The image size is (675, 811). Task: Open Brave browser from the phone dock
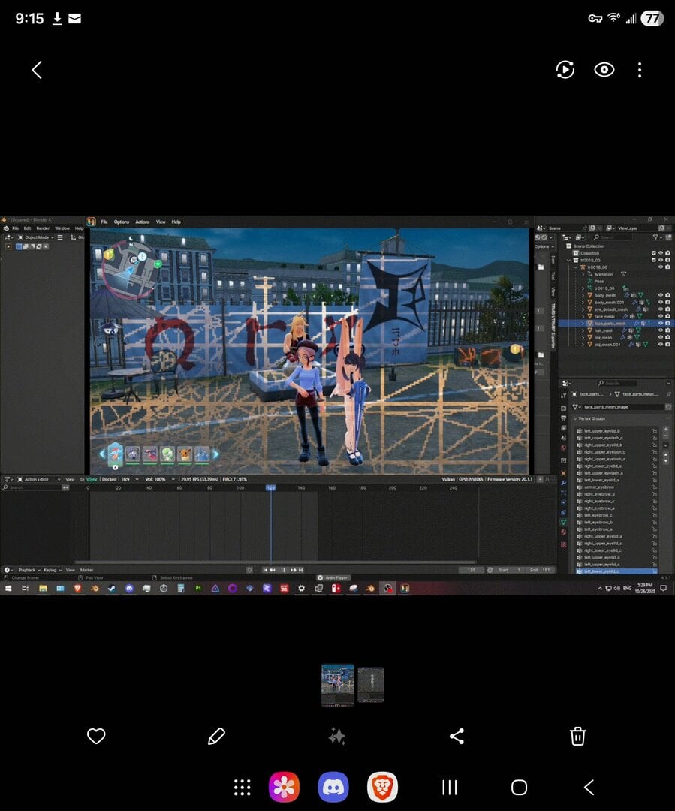382,787
